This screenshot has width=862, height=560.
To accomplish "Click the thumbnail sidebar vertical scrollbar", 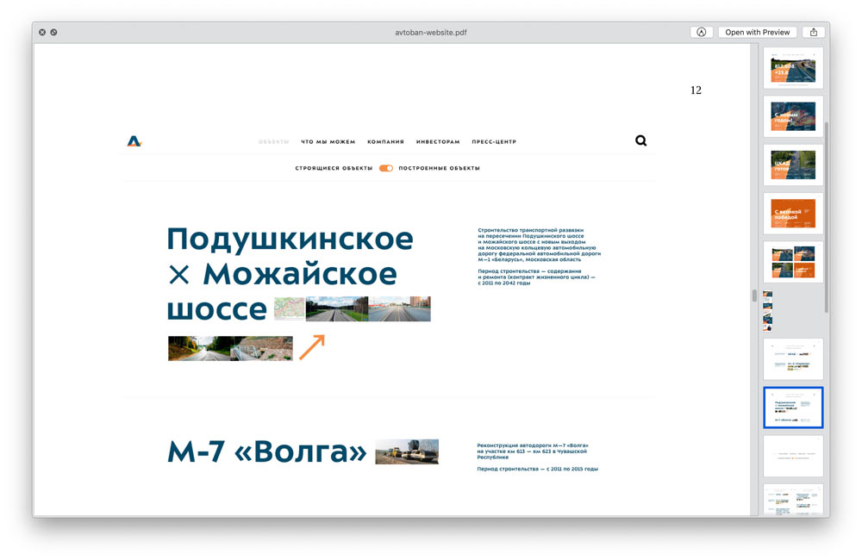I will point(827,215).
